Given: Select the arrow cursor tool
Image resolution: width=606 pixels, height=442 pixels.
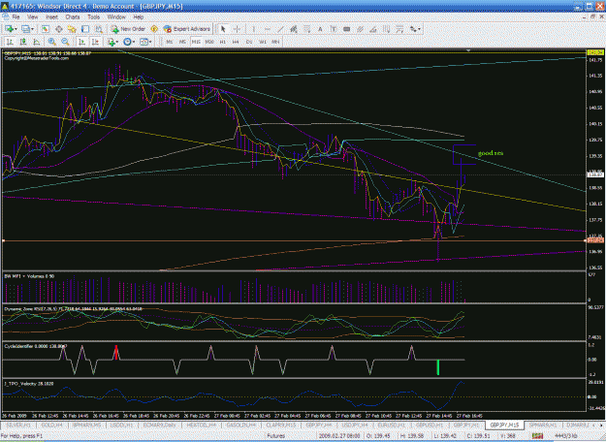Looking at the screenshot, I should 223,29.
